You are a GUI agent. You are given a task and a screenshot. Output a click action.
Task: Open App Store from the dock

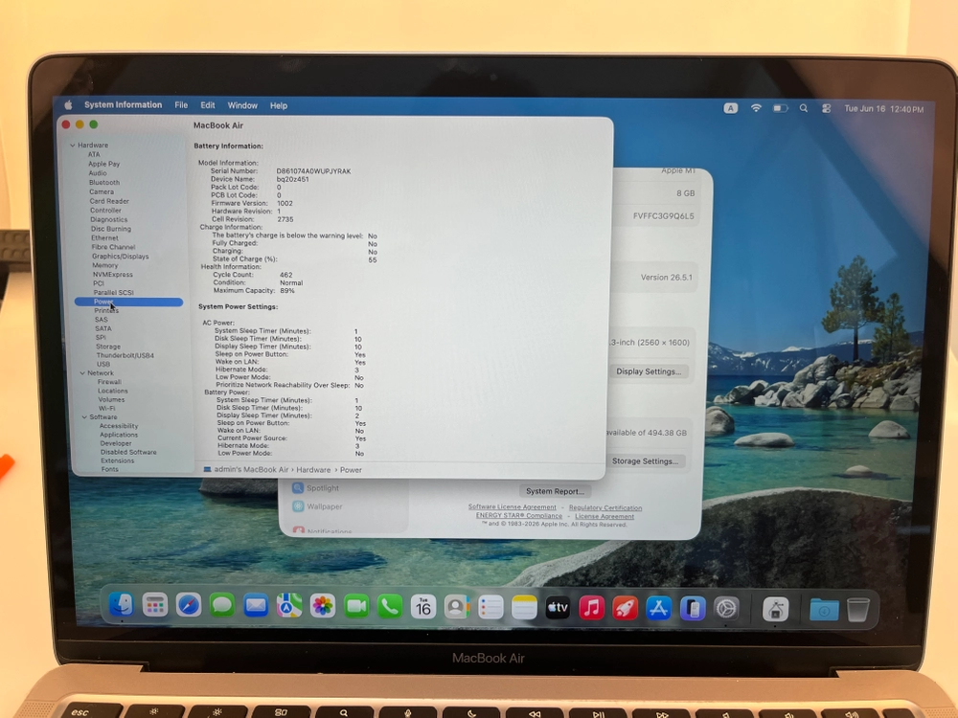coord(659,609)
